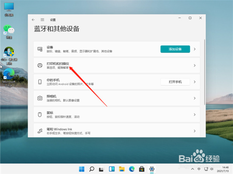233x174 pixels.
Task: Minimize the Settings window
Action: click(180, 18)
